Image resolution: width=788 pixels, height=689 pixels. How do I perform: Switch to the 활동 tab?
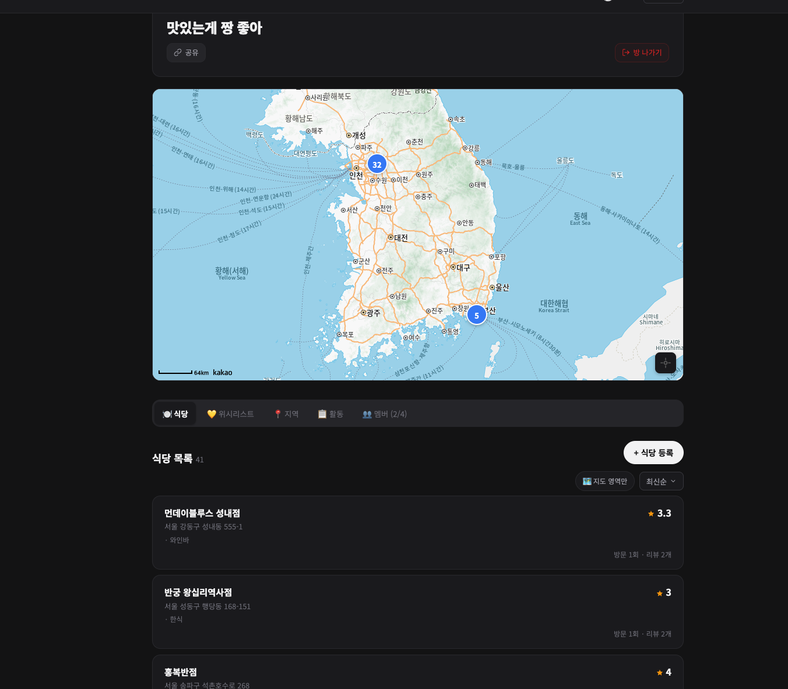pos(330,414)
